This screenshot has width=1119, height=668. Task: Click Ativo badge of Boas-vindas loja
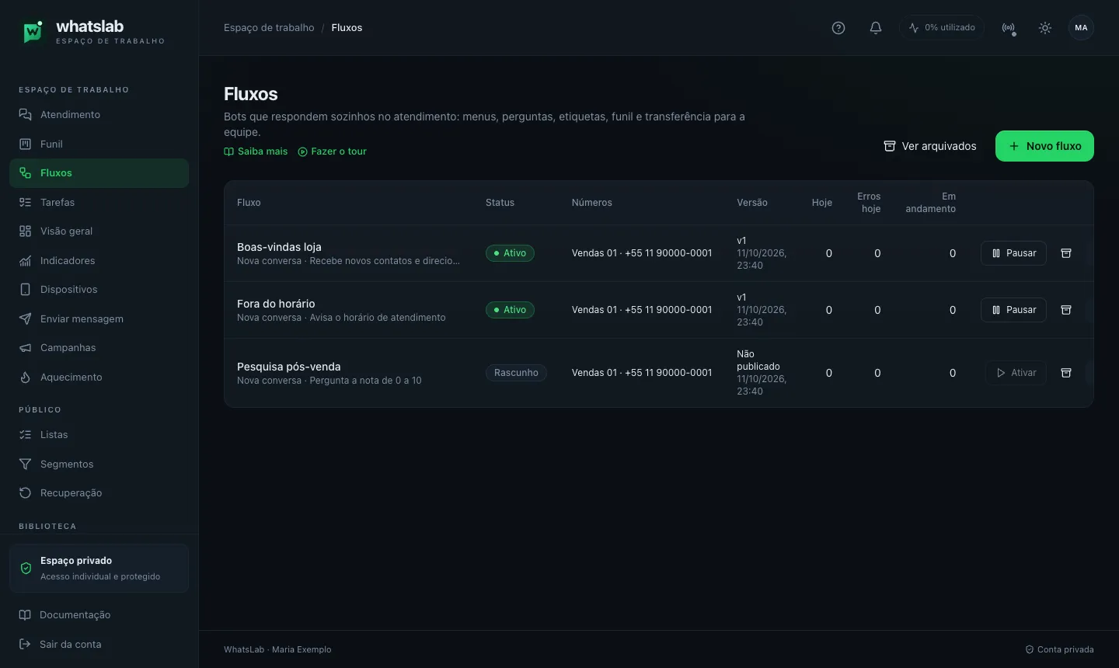510,253
